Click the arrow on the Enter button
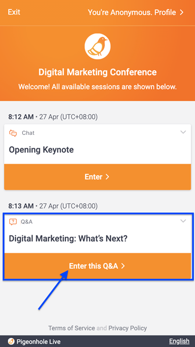Image resolution: width=195 pixels, height=347 pixels. click(x=107, y=177)
